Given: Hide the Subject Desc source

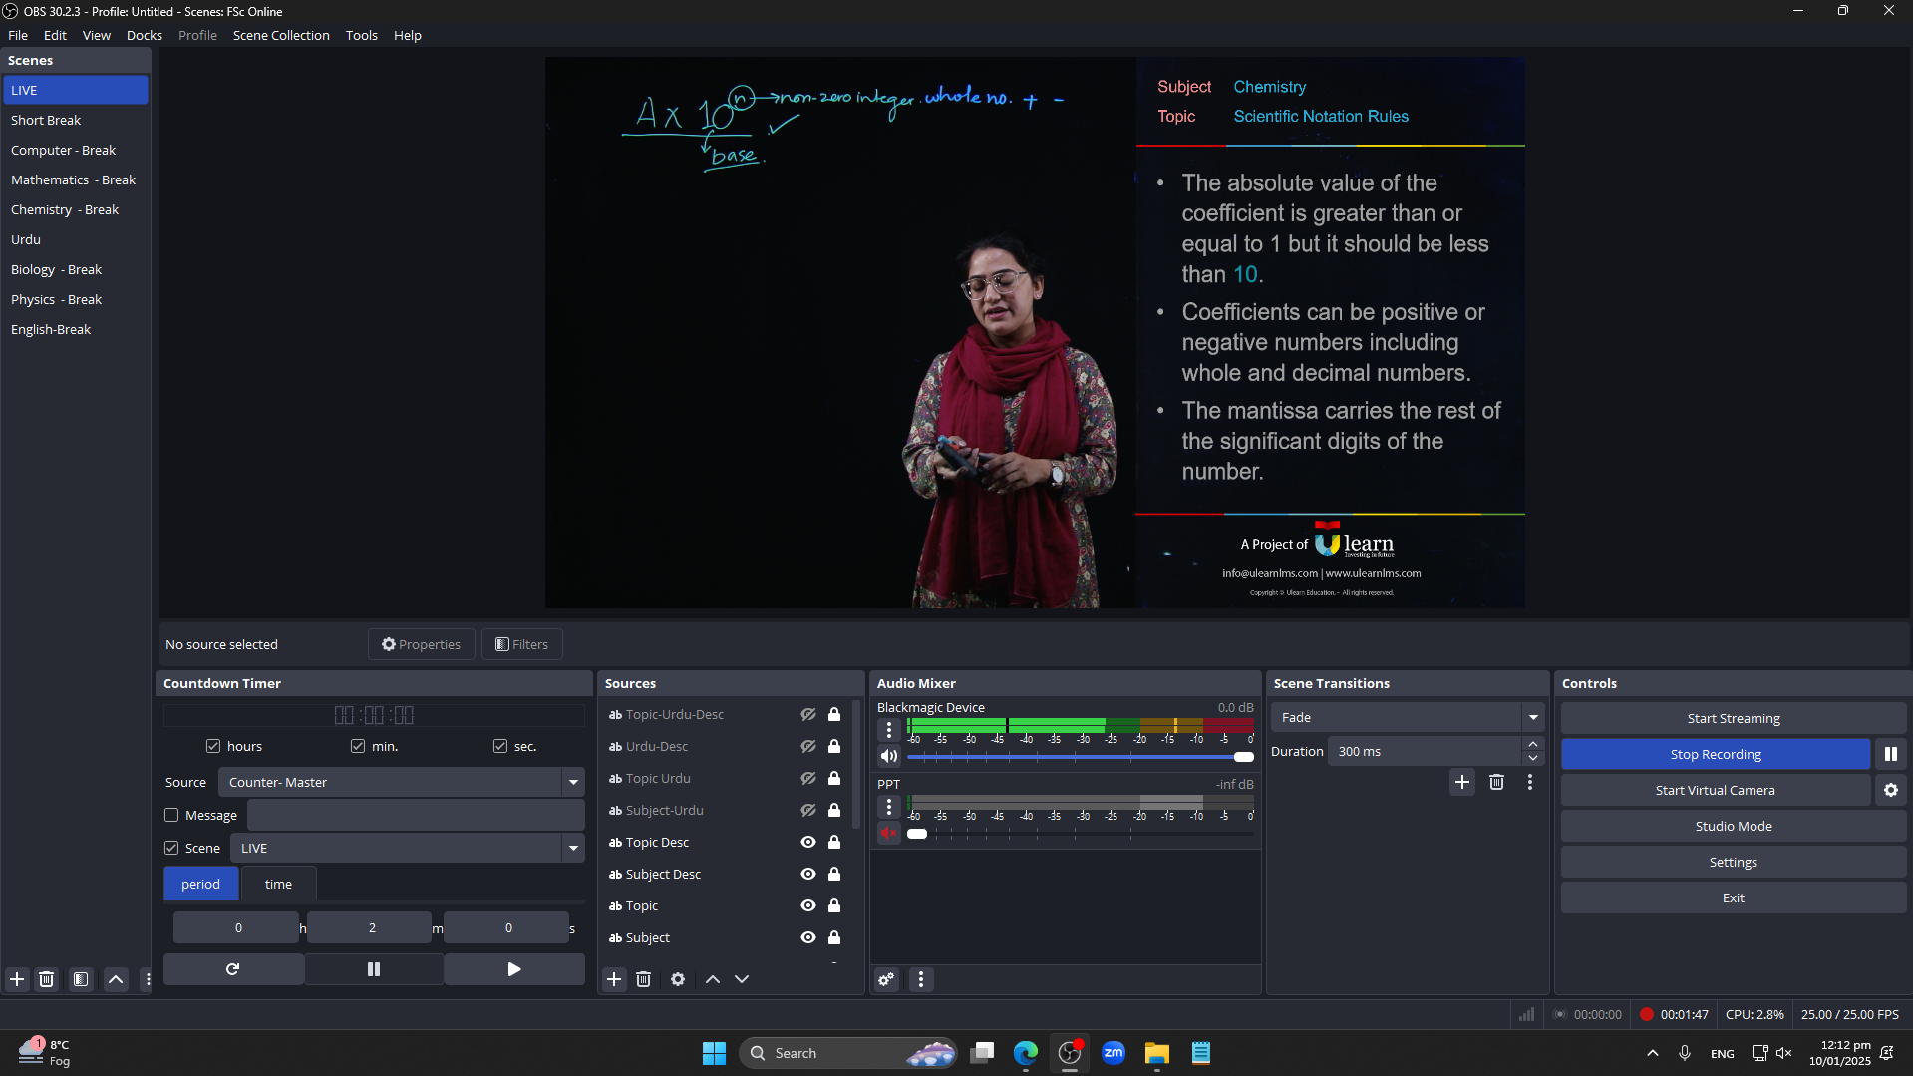Looking at the screenshot, I should 808,875.
